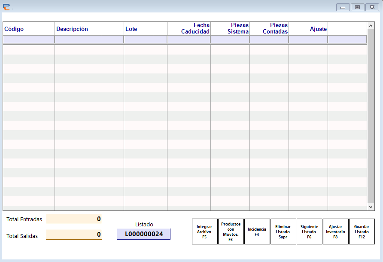The width and height of the screenshot is (383, 262).
Task: Click the Lote column header
Action: click(x=145, y=29)
